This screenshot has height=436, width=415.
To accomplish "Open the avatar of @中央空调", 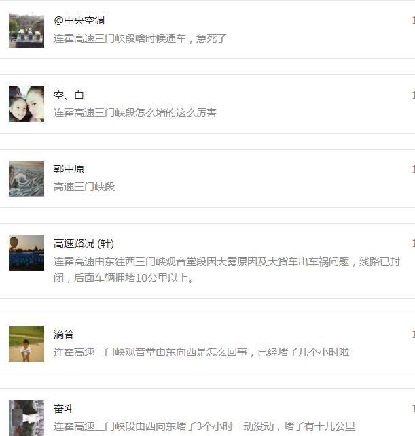I will click(26, 29).
